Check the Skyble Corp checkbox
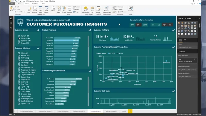206x116 pixels. click(x=19, y=104)
